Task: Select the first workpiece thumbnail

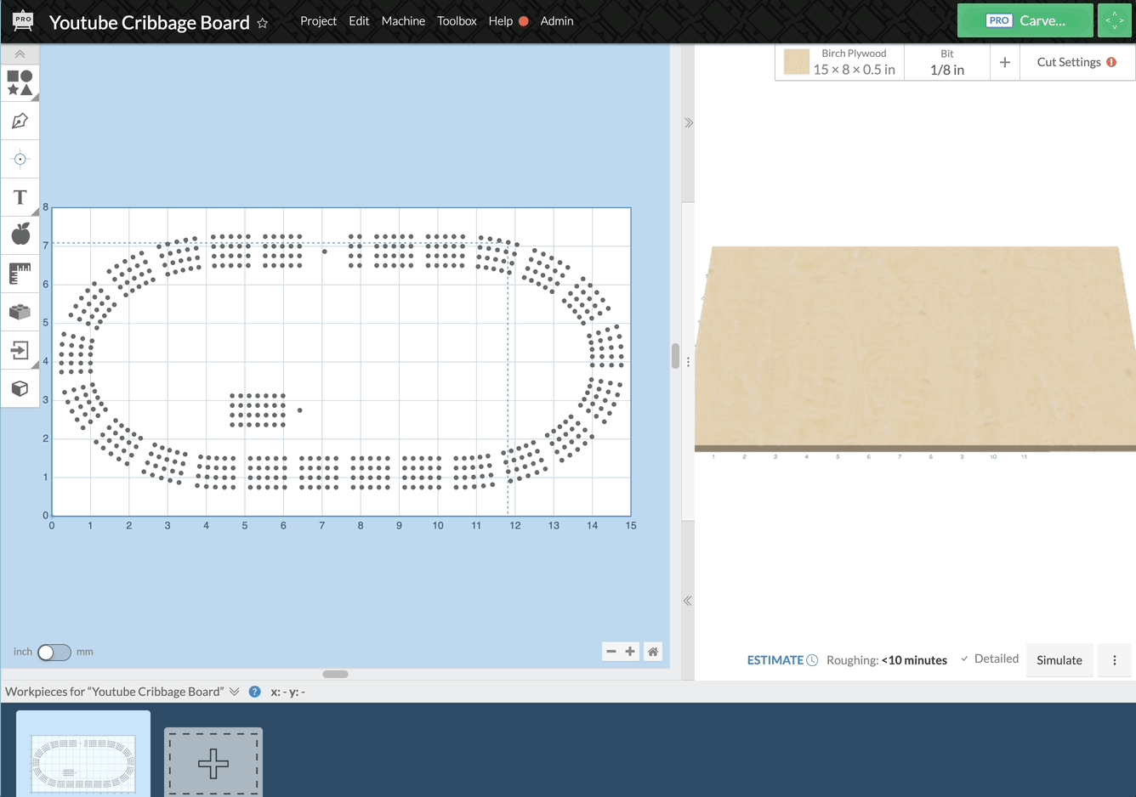Action: coord(83,754)
